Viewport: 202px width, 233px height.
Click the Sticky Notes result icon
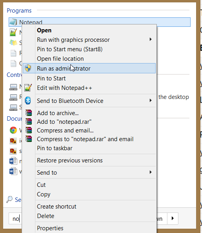[x=13, y=43]
